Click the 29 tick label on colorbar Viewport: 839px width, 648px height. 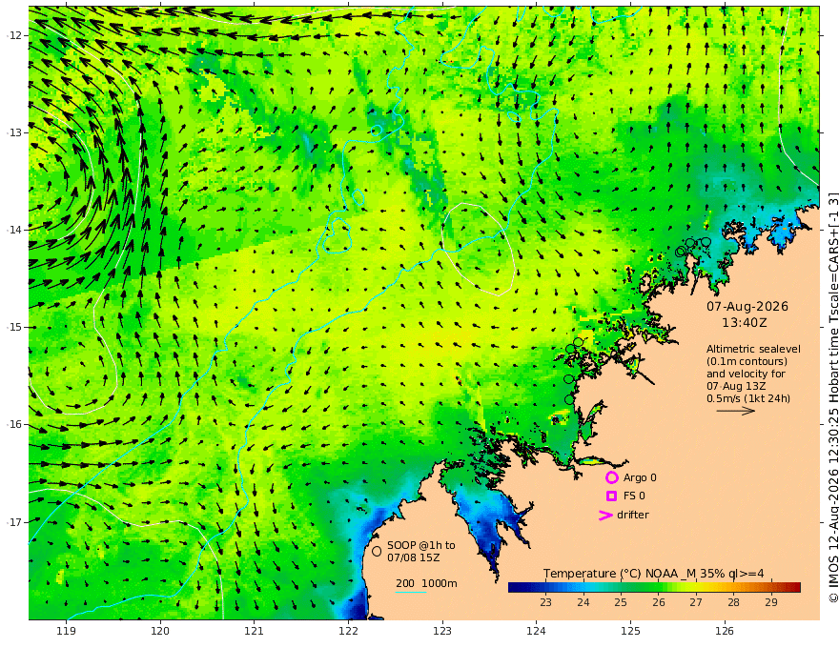click(771, 602)
